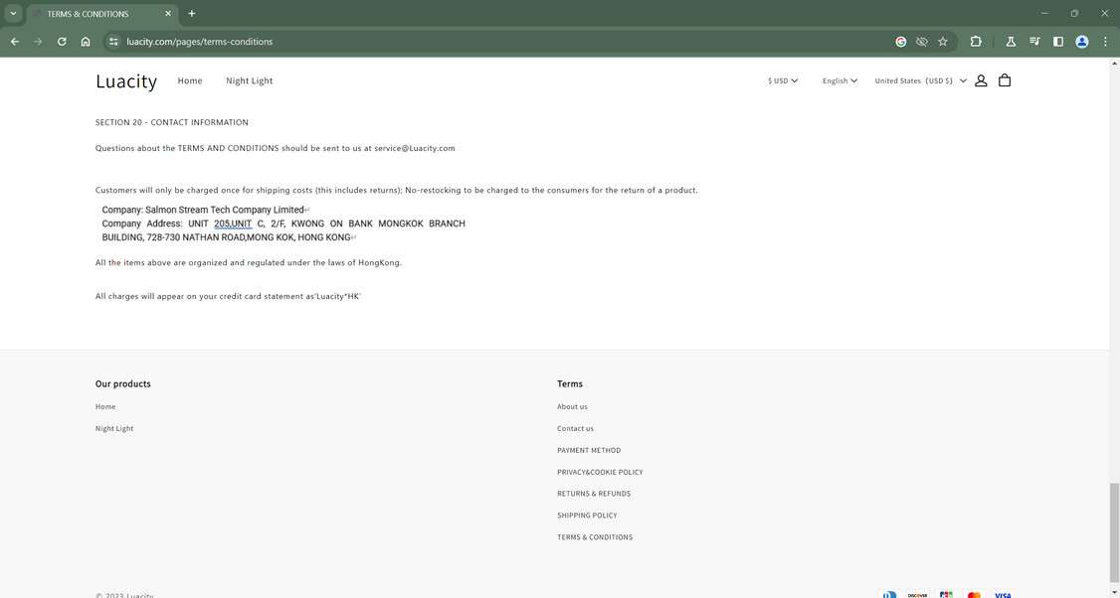
Task: Expand the $ USD currency dropdown
Action: click(783, 80)
